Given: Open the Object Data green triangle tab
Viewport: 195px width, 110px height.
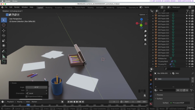Looking at the screenshot, I should coord(151,100).
